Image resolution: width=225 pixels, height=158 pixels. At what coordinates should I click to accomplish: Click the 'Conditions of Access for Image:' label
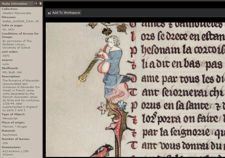pyautogui.click(x=20, y=35)
